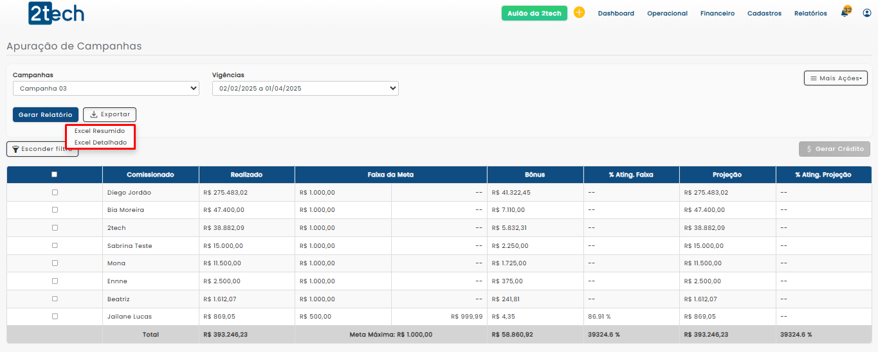Select the Jailane Lucas row checkbox

click(55, 316)
